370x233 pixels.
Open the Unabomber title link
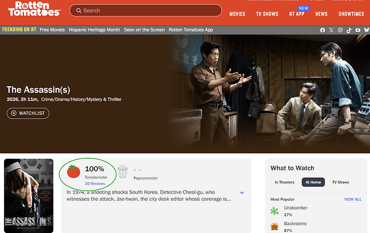(296, 208)
